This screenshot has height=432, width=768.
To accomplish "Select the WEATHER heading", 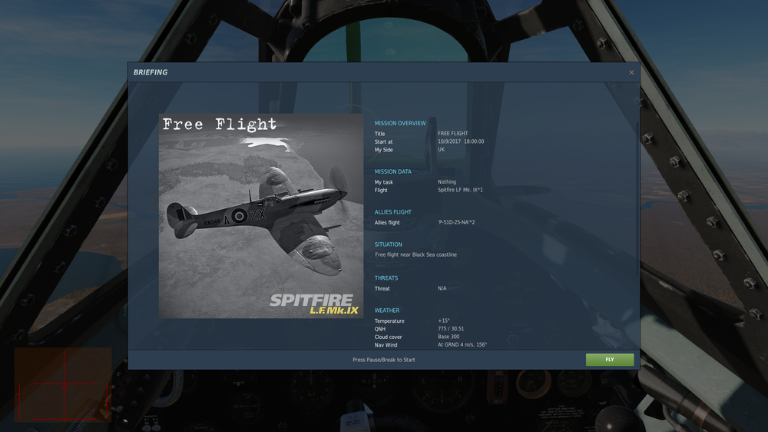I will [x=387, y=311].
